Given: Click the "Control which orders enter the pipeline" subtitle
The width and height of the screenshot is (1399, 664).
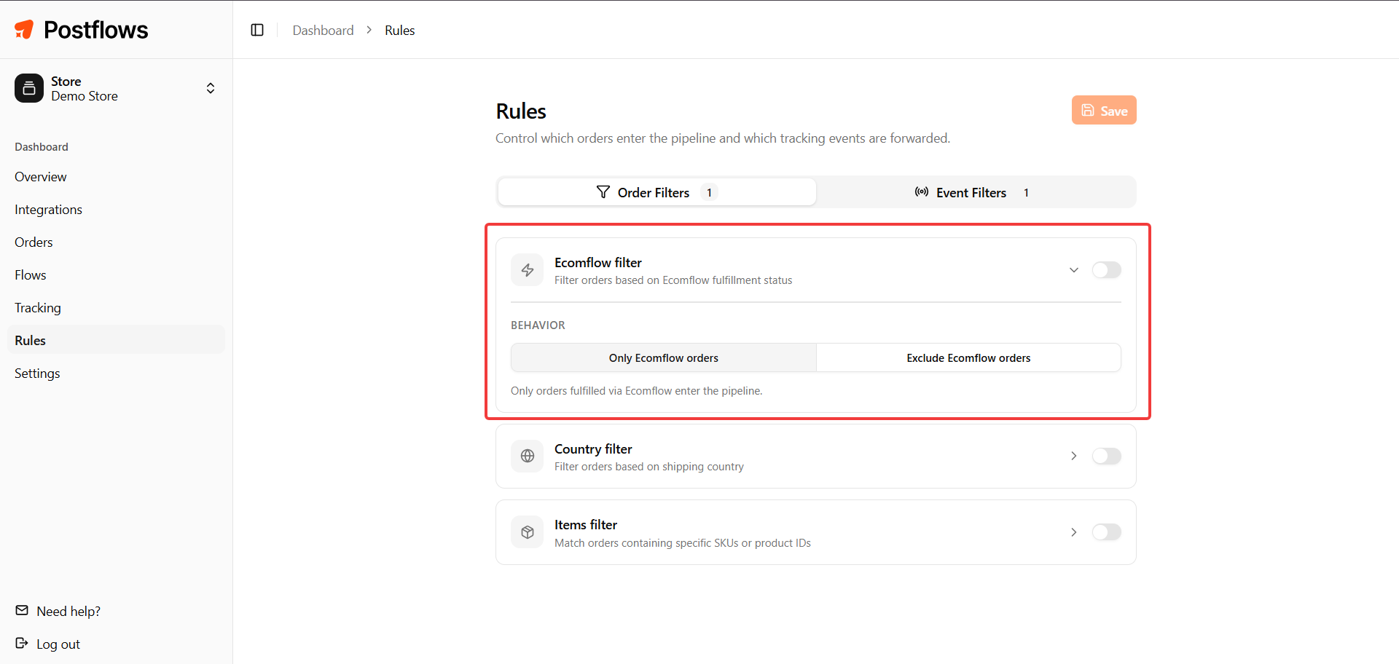Looking at the screenshot, I should click(723, 138).
